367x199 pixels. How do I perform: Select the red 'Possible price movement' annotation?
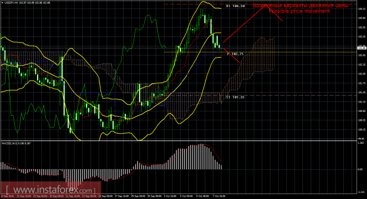[x=299, y=11]
